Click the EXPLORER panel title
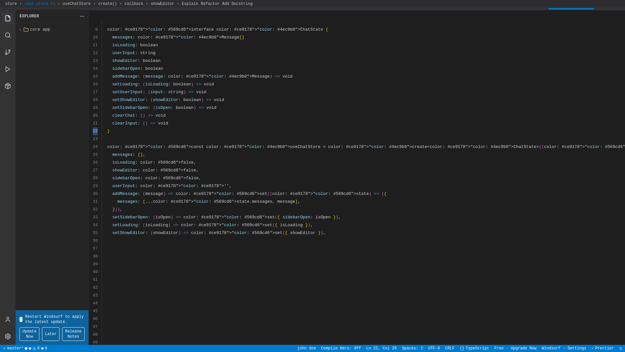Viewport: 625px width, 352px height. tap(29, 16)
